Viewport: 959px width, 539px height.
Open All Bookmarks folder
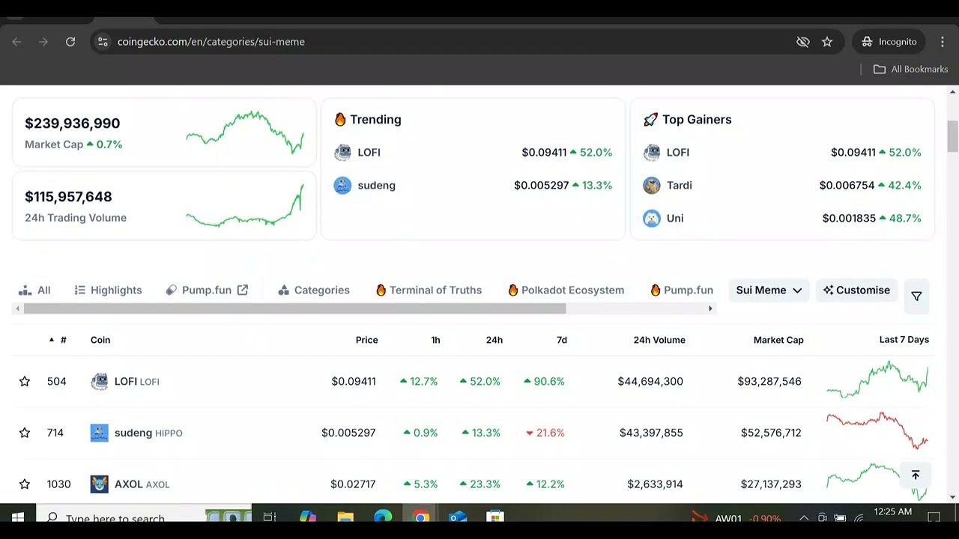[910, 69]
